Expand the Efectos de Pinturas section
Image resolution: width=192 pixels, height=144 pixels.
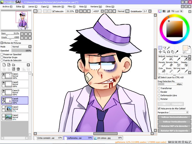pyautogui.click(x=2, y=43)
